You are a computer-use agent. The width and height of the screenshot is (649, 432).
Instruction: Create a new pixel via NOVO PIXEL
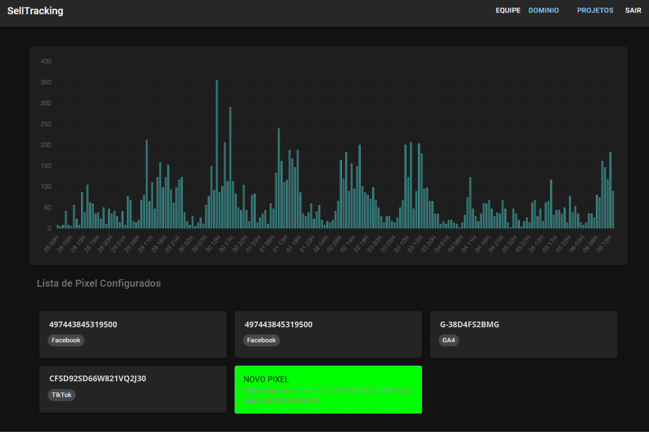[x=328, y=380]
